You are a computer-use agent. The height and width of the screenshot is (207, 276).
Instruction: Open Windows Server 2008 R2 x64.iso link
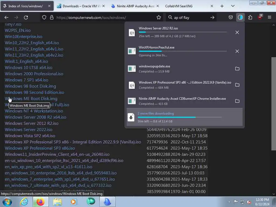click(35, 117)
